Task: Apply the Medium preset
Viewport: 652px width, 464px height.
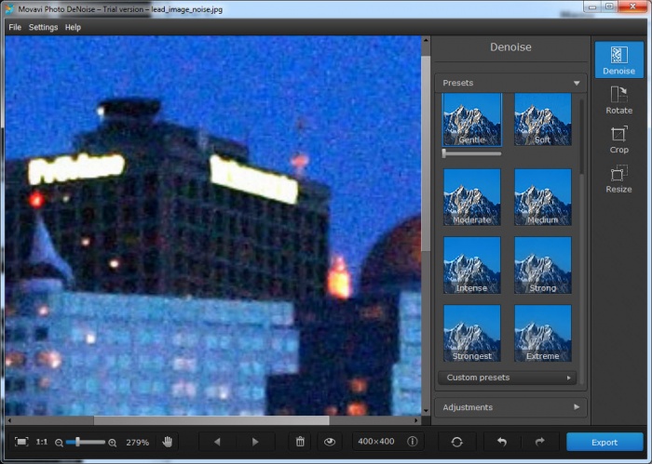Action: tap(543, 197)
